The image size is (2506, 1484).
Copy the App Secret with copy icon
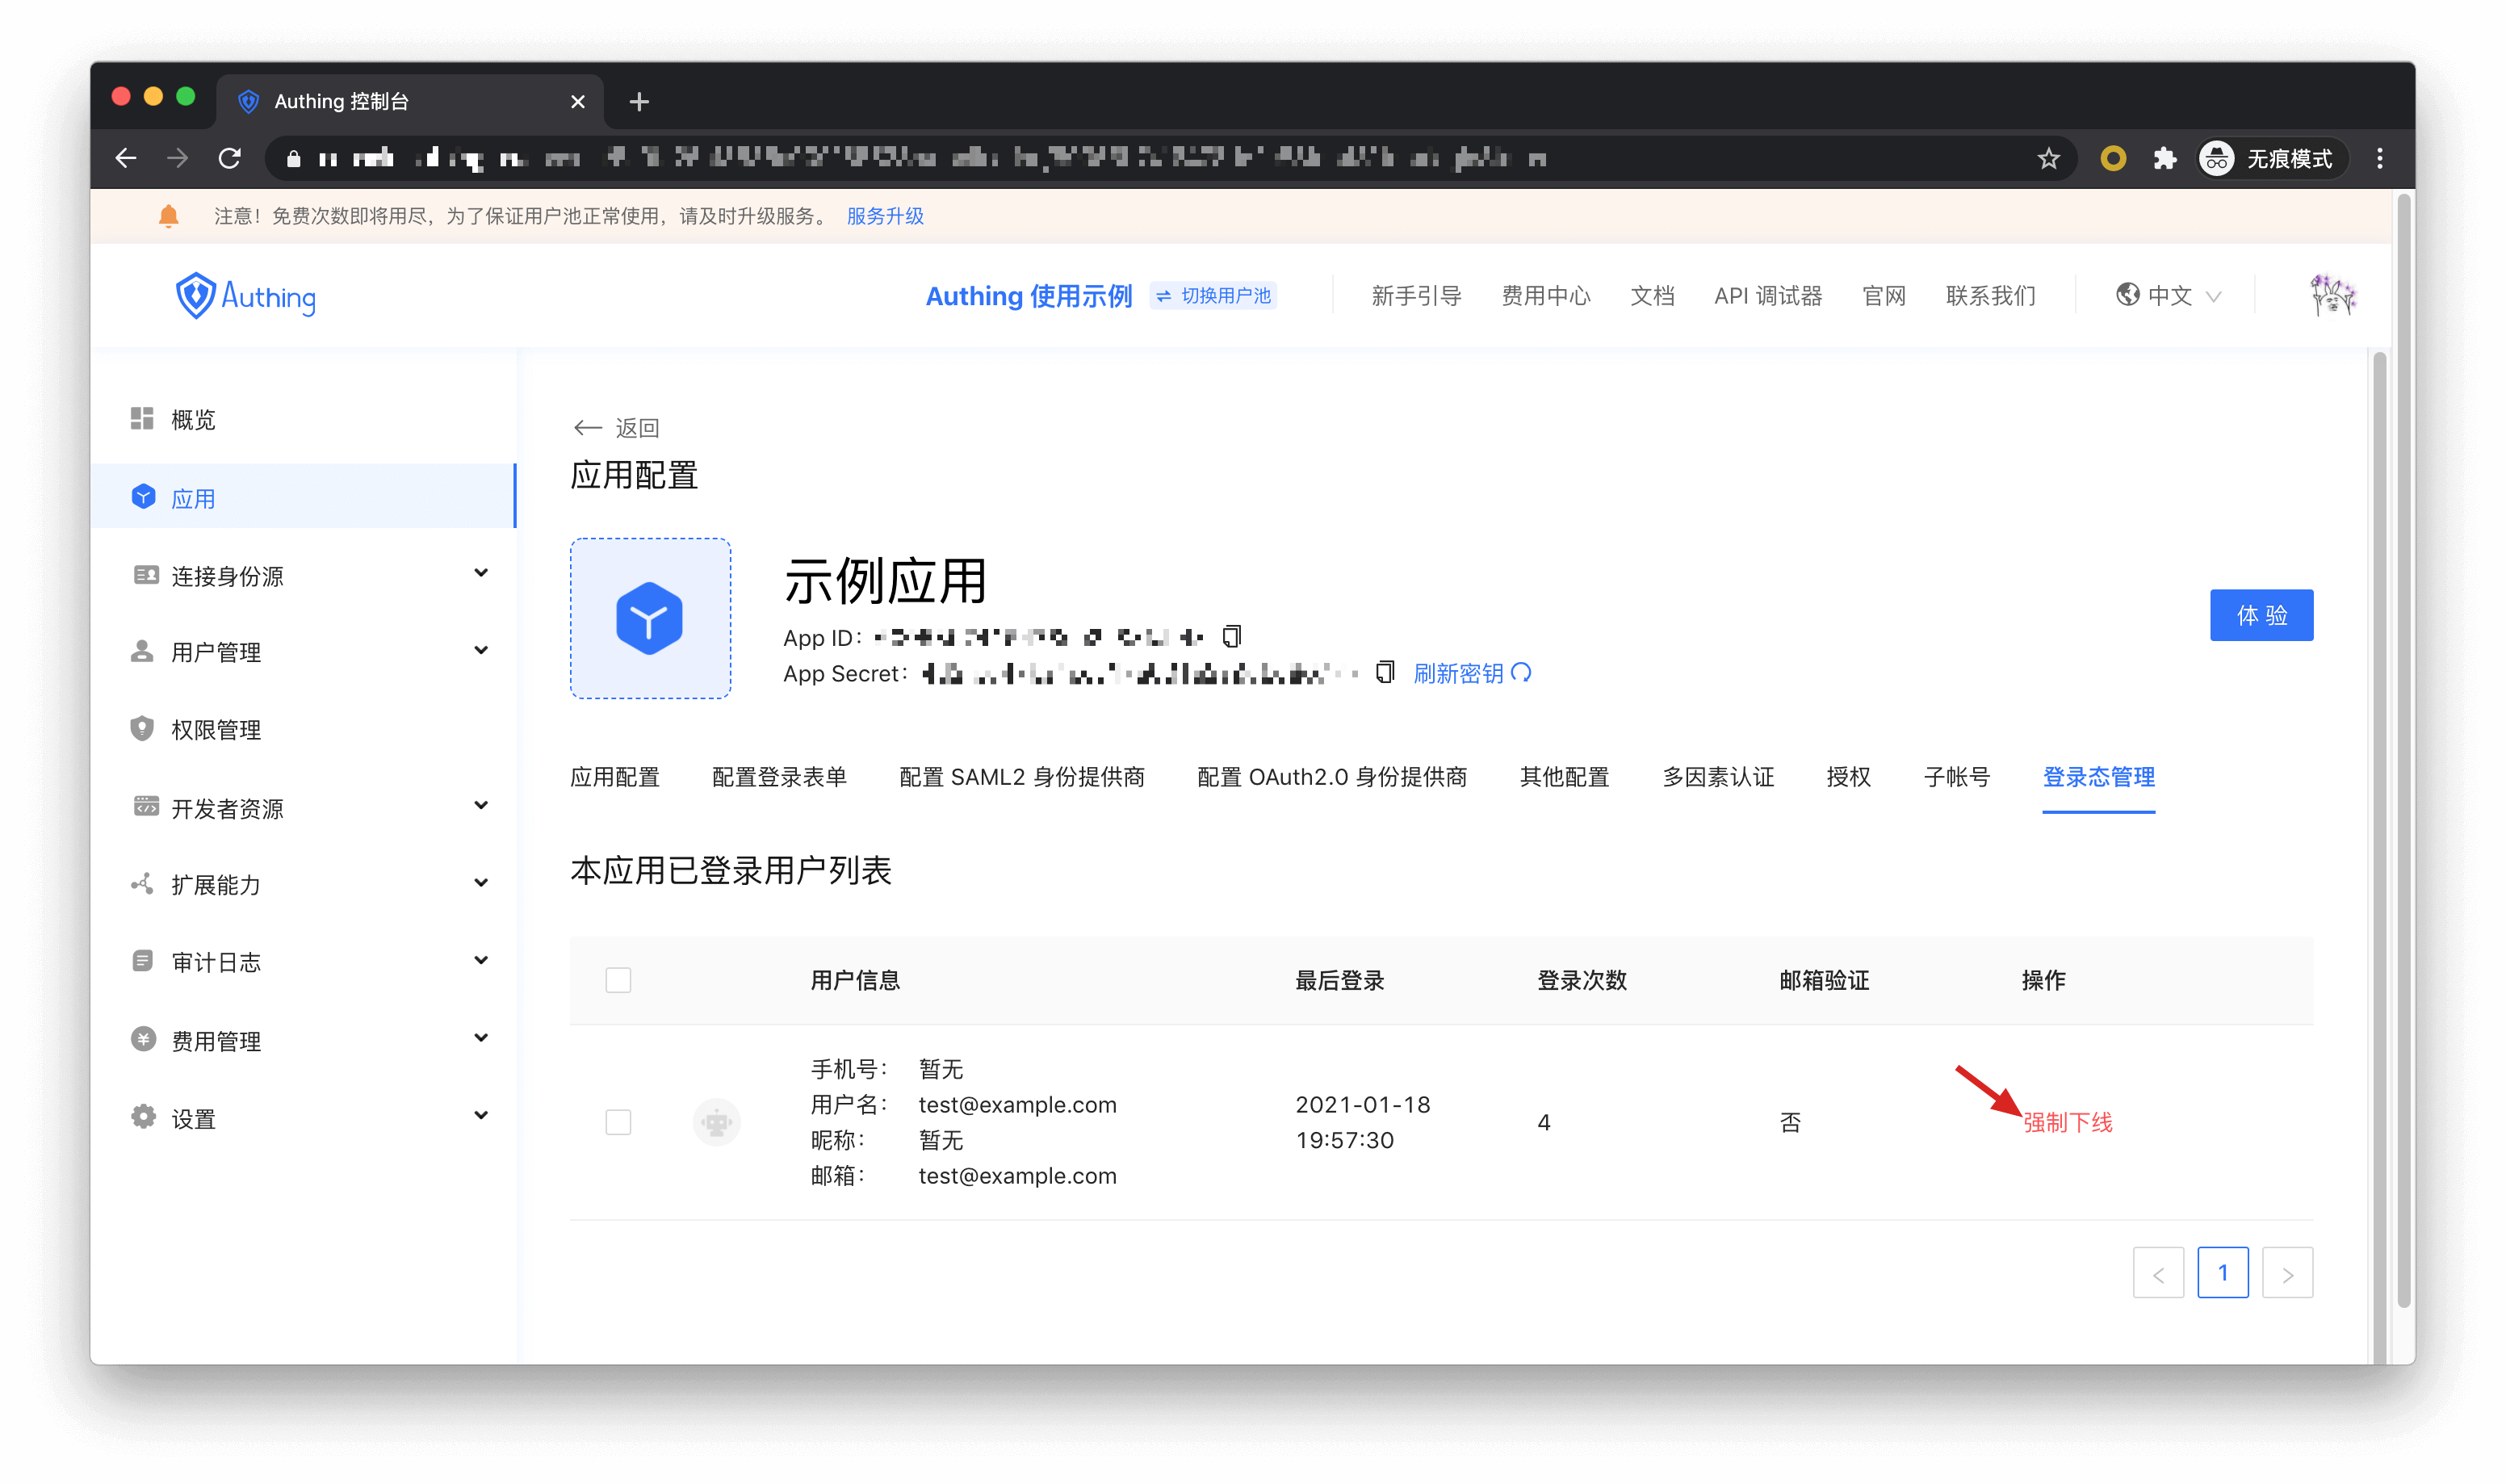pyautogui.click(x=1385, y=672)
